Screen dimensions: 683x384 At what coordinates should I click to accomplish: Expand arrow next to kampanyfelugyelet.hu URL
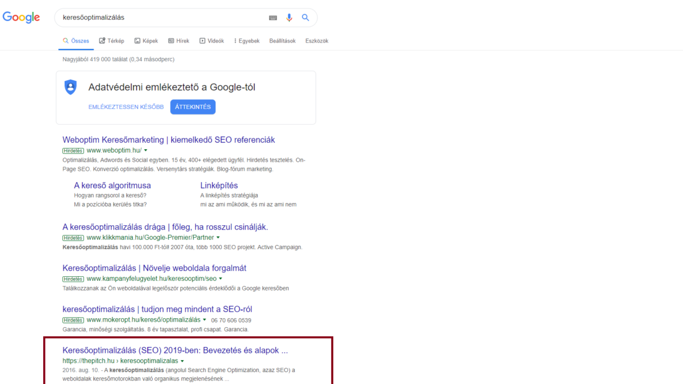[221, 279]
